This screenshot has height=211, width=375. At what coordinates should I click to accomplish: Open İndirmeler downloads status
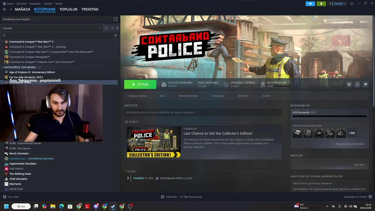(x=181, y=197)
